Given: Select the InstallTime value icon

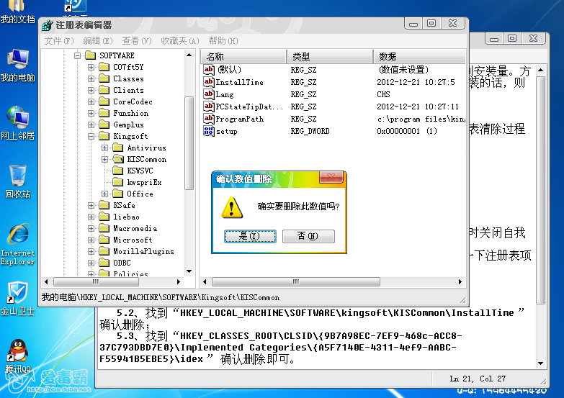Looking at the screenshot, I should point(209,81).
